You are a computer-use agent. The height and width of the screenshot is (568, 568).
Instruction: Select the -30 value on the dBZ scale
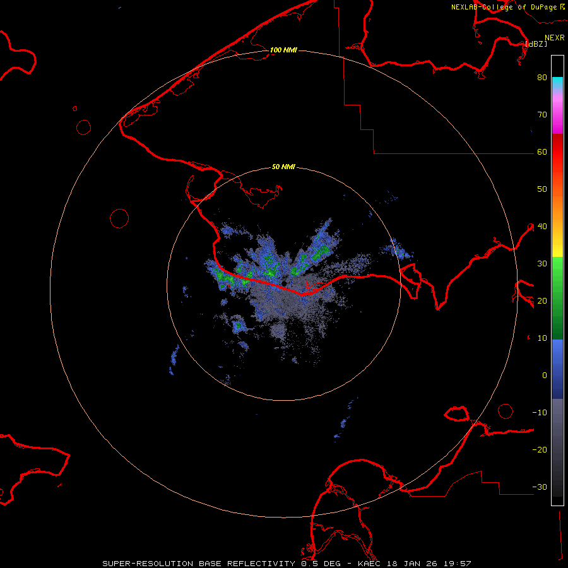tap(540, 487)
